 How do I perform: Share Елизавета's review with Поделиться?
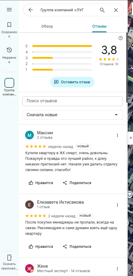[77, 246]
